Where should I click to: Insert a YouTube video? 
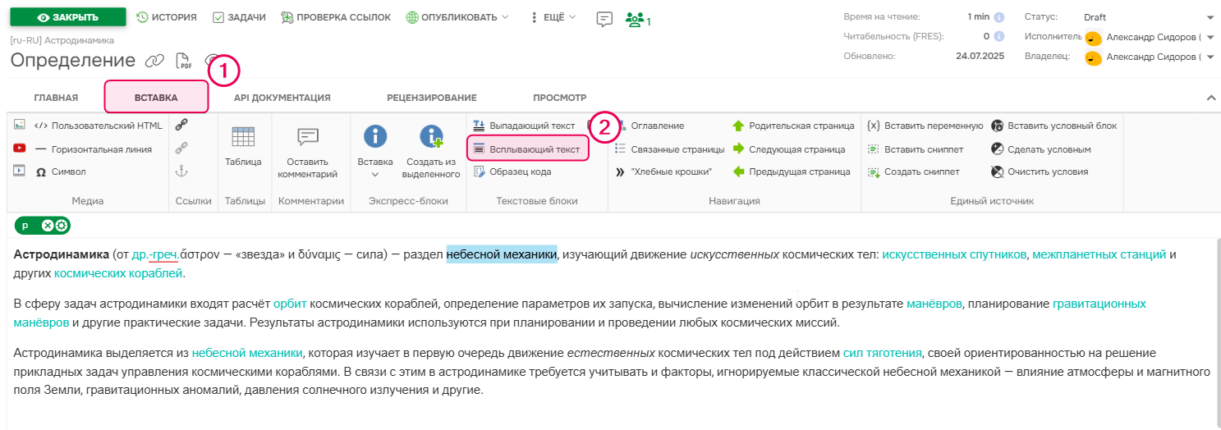coord(20,149)
